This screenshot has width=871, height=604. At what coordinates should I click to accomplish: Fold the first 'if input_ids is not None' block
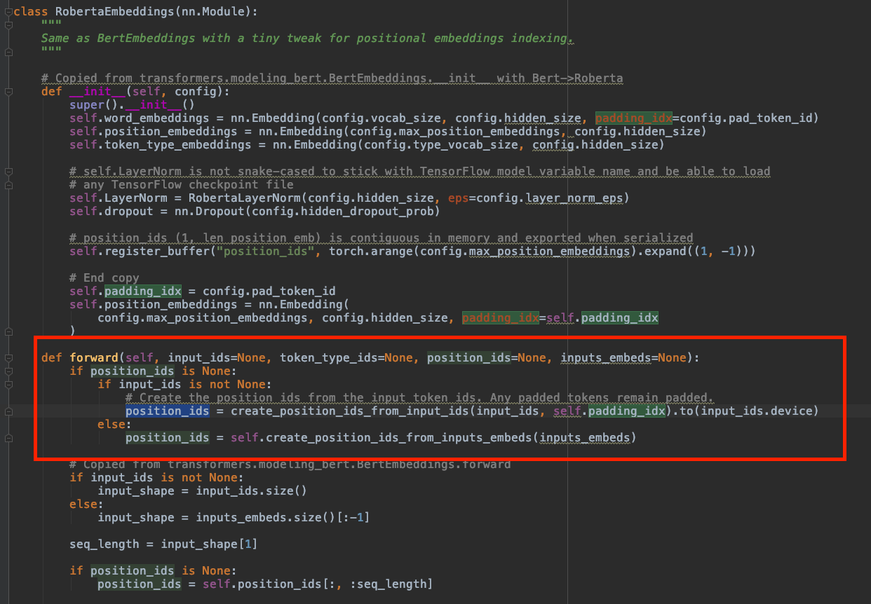[8, 384]
